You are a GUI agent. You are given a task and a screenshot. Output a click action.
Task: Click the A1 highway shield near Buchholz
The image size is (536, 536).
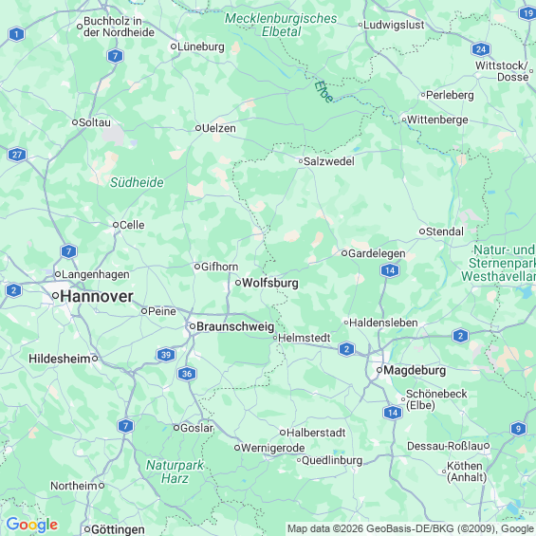tap(16, 34)
